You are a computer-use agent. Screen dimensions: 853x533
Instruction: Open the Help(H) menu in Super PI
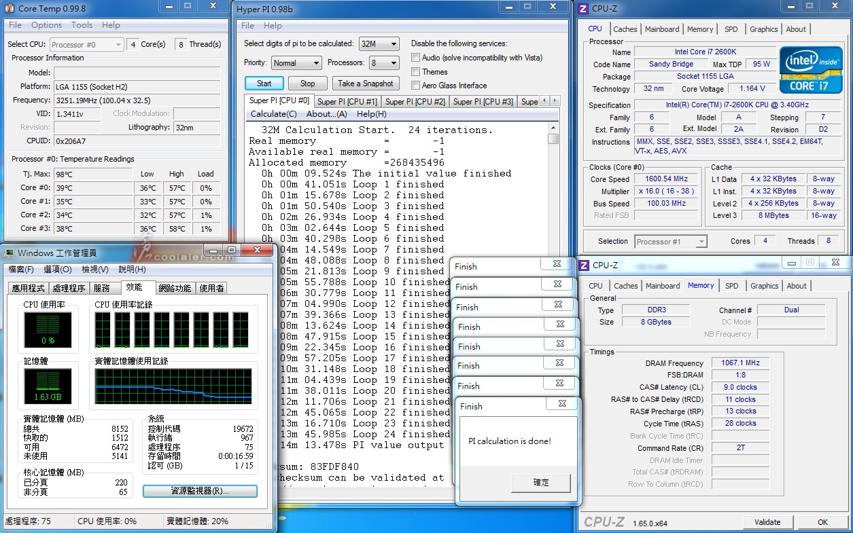(371, 114)
